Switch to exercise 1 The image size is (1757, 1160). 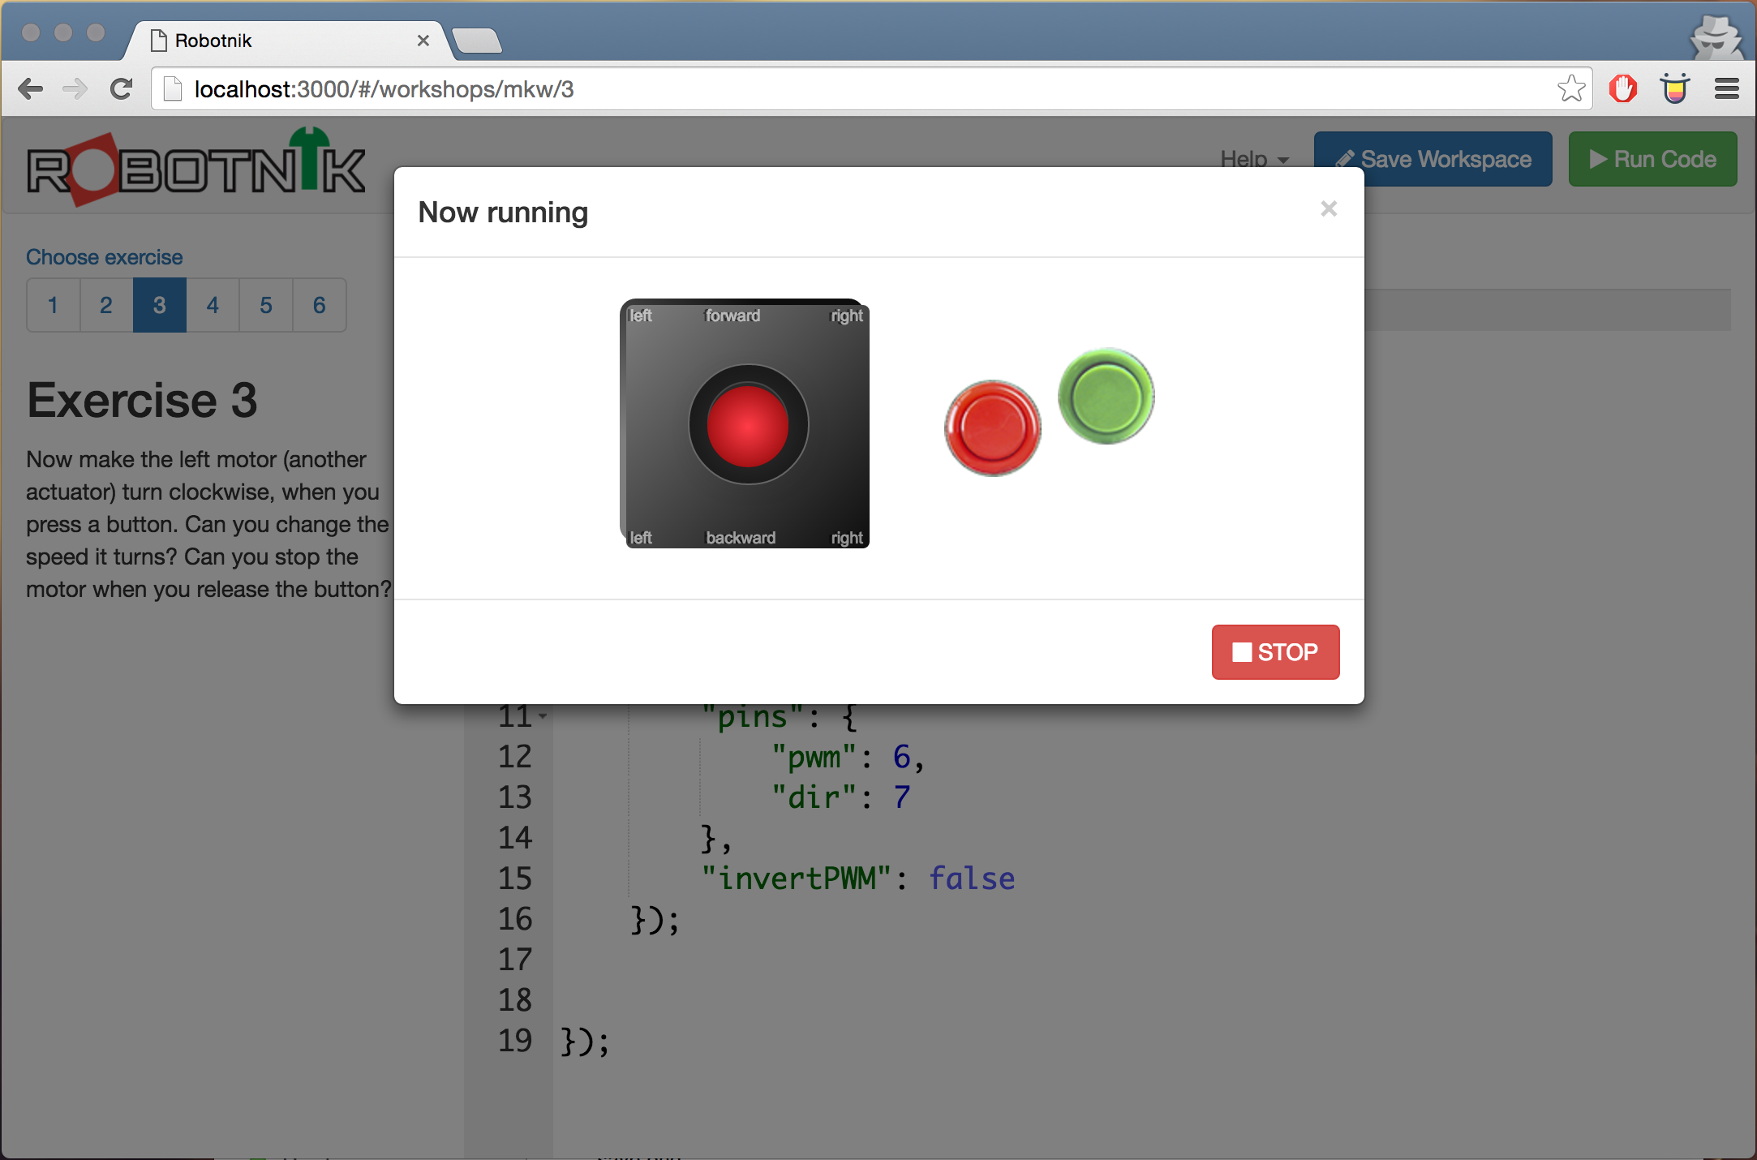[54, 305]
